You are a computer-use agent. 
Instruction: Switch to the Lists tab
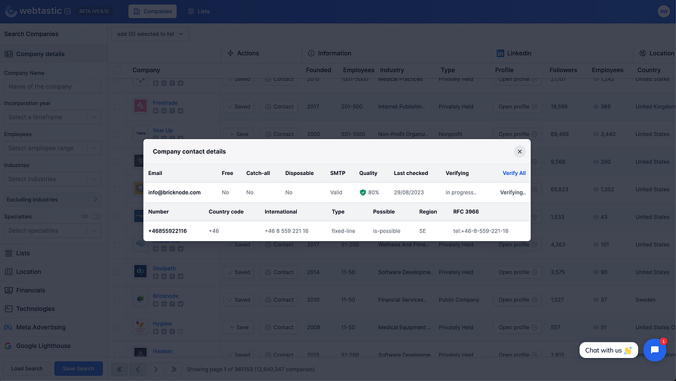(x=198, y=11)
